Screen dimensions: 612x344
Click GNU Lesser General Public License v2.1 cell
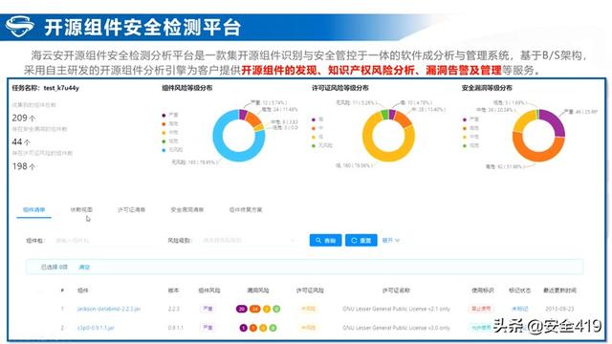point(396,309)
